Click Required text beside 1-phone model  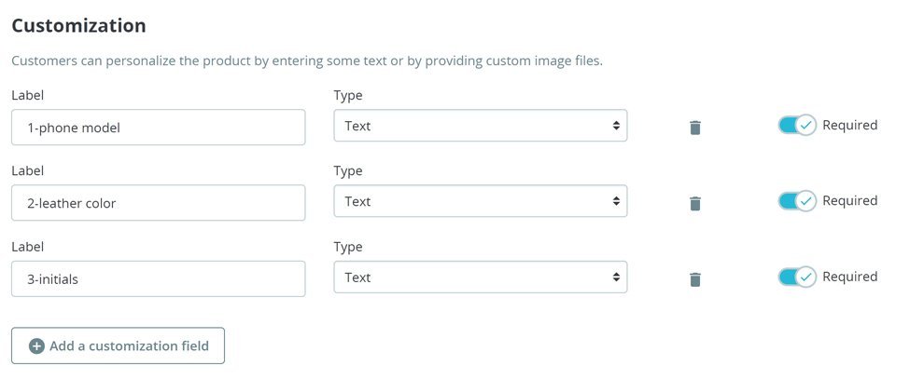849,125
